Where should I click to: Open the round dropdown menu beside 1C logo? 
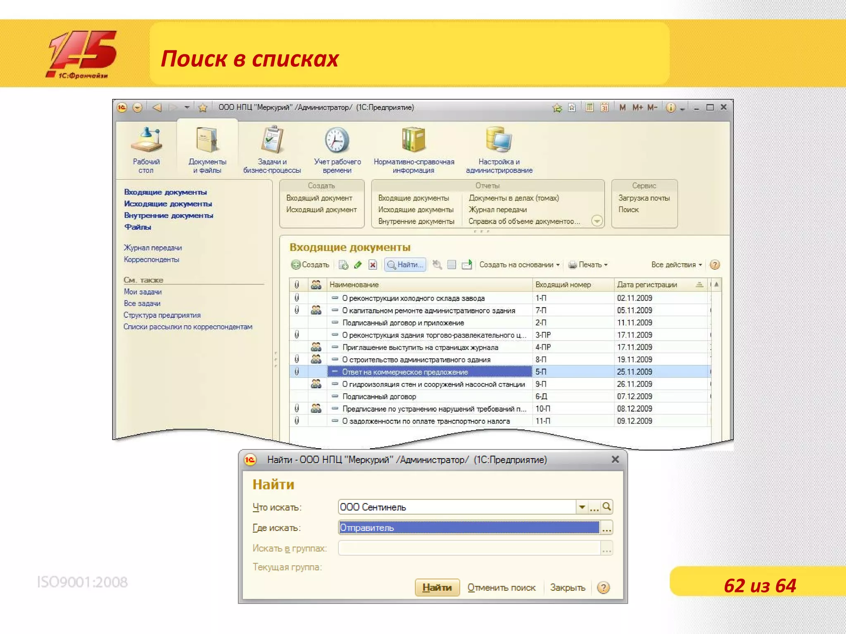click(x=137, y=108)
